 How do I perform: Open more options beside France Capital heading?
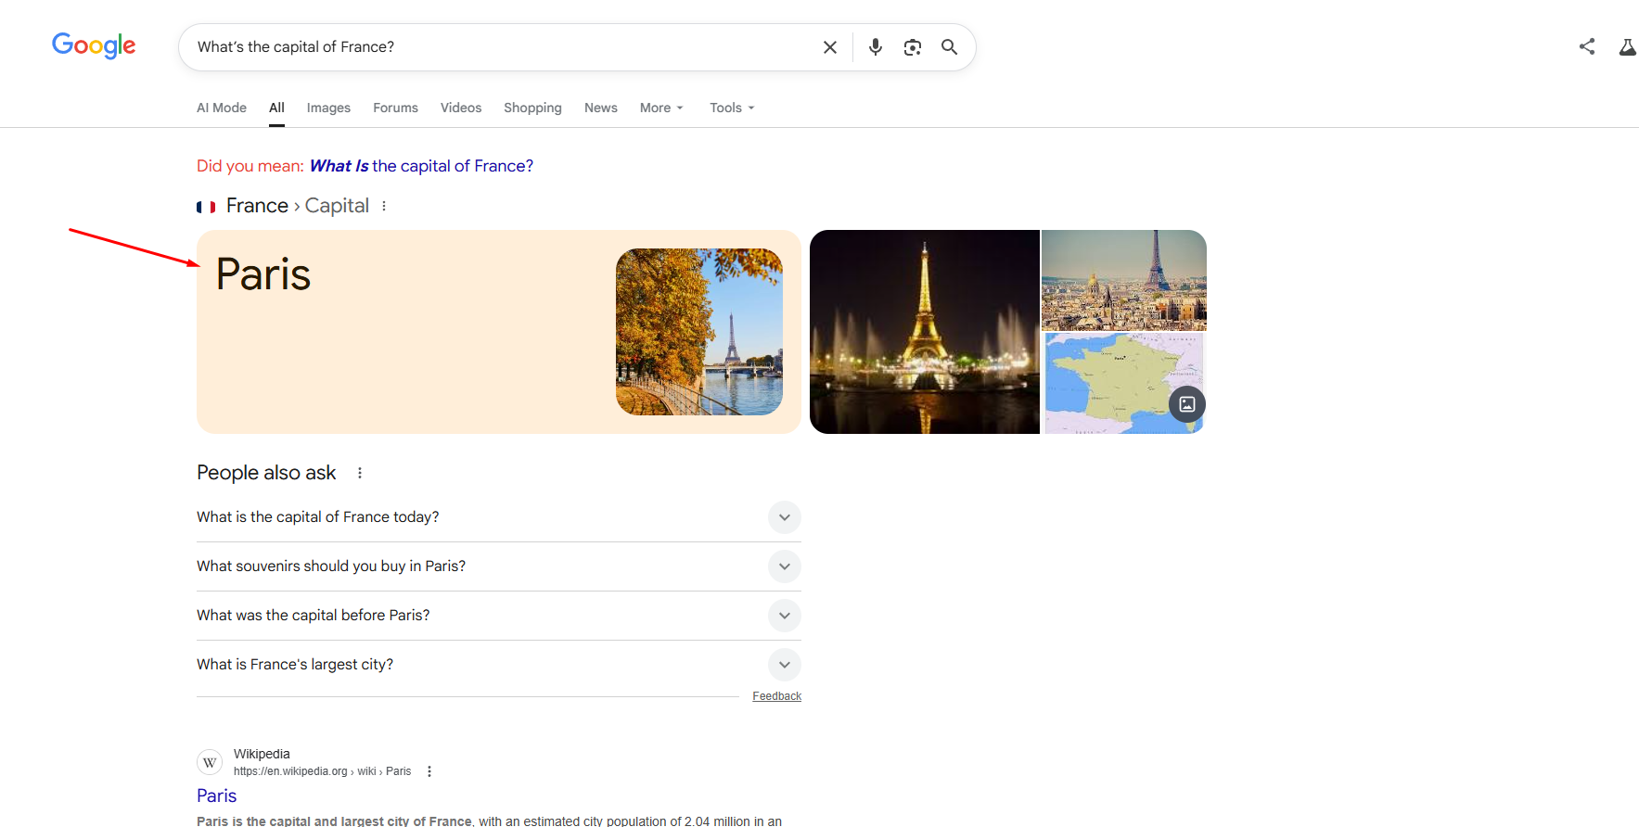[384, 206]
